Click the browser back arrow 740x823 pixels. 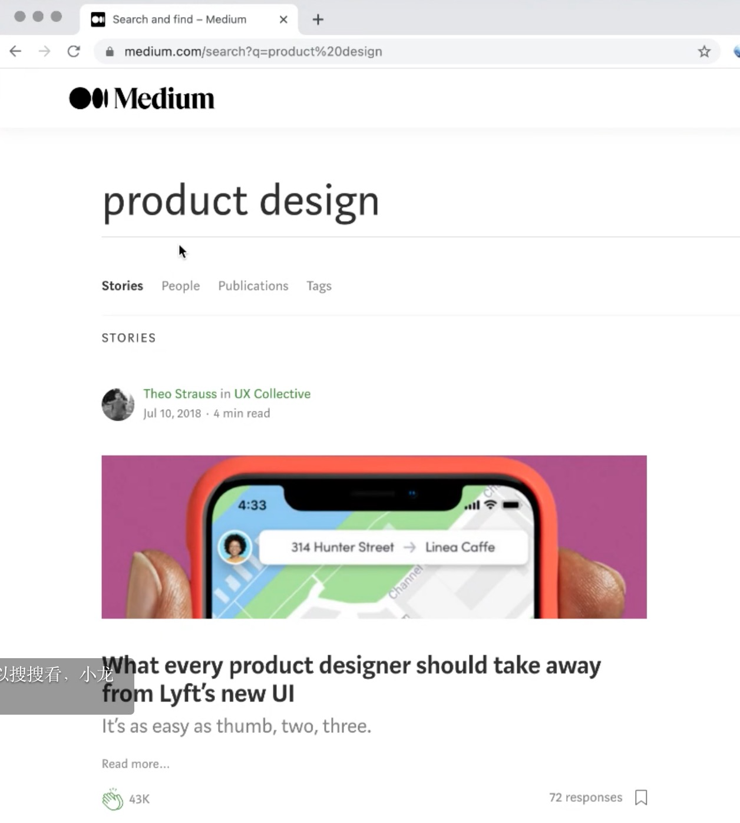pos(16,51)
